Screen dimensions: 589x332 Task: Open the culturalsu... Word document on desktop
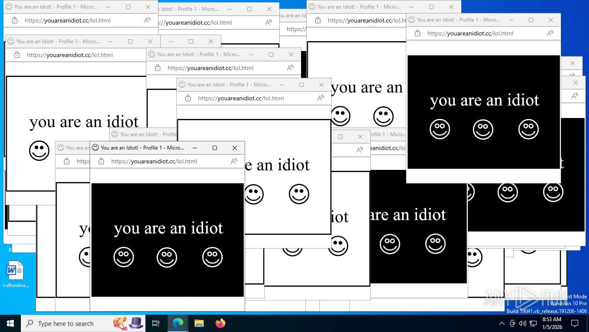tap(16, 274)
